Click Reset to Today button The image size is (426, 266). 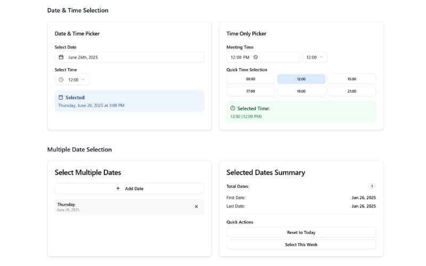coord(301,232)
